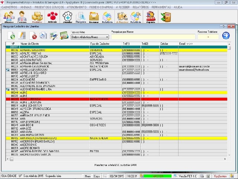Open the PRODUTOS E SERVIÇOS menu
Viewport: 238px width, 179px height.
49,7
